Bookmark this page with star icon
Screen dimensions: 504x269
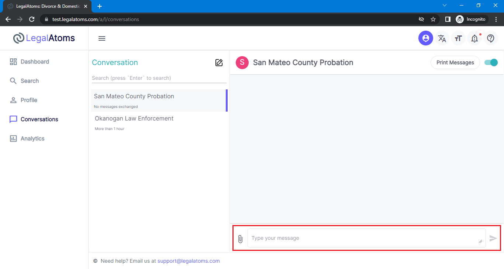[433, 19]
